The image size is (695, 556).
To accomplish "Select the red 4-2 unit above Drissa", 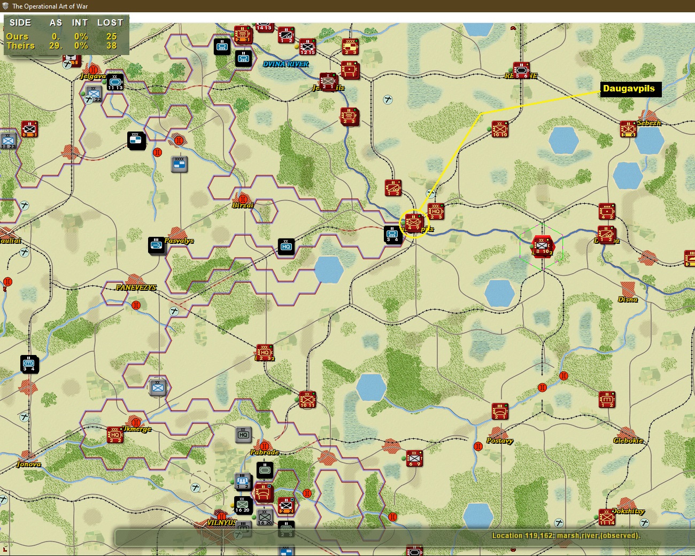I will [607, 211].
